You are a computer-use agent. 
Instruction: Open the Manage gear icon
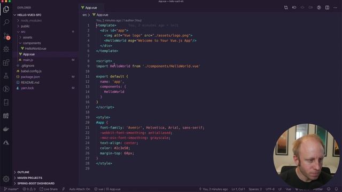point(6,179)
